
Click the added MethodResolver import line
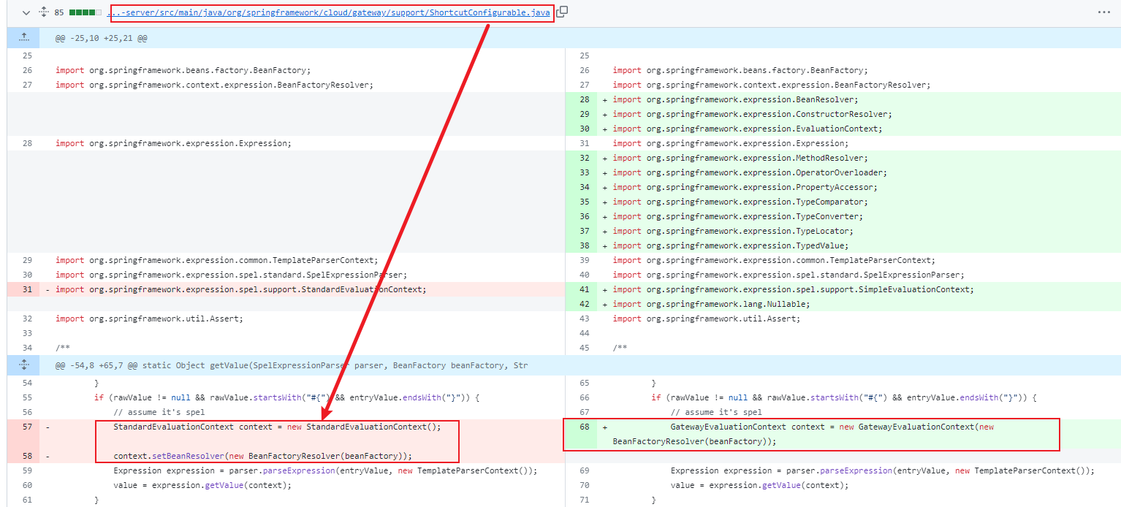740,158
